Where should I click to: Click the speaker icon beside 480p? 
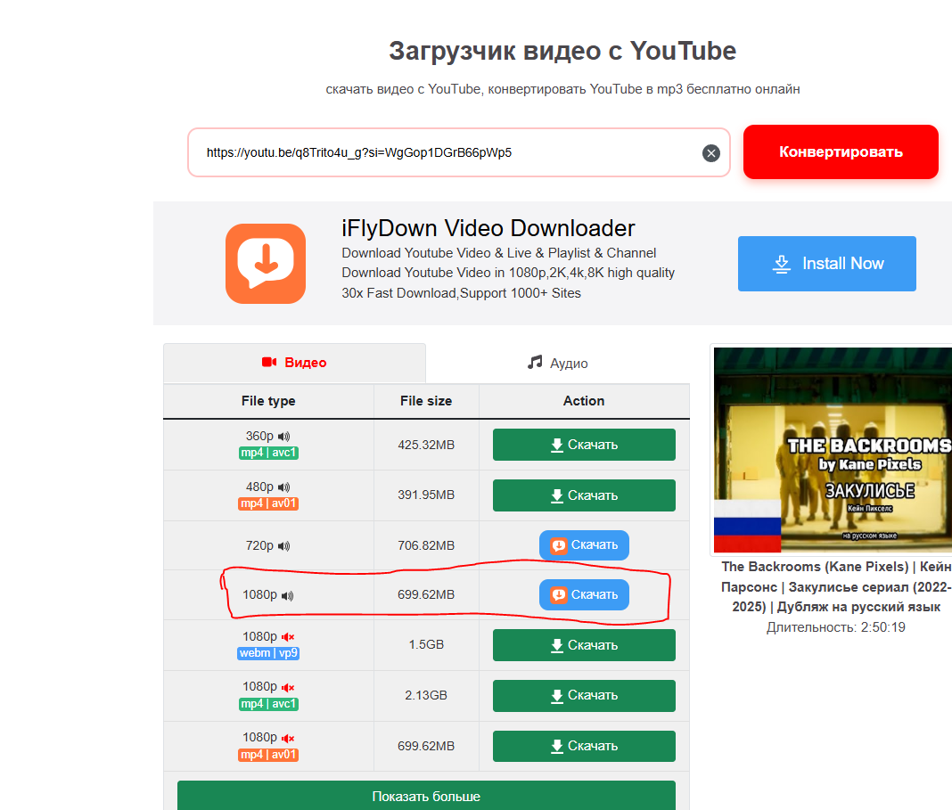pos(284,487)
